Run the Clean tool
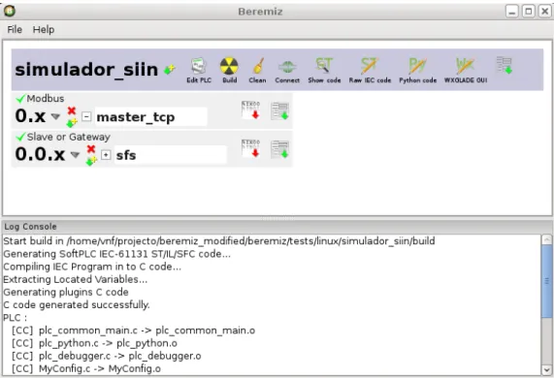 tap(257, 70)
